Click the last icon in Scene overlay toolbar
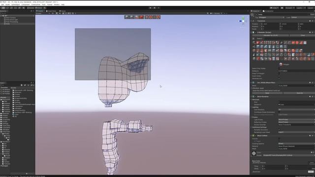315x177 pixels. pos(158,17)
